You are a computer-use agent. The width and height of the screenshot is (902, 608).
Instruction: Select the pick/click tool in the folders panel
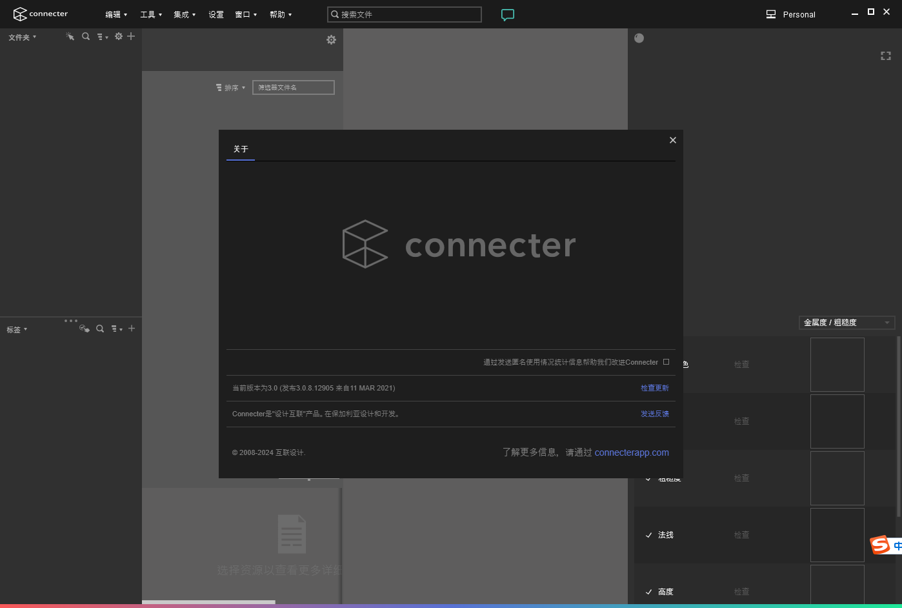pos(70,37)
